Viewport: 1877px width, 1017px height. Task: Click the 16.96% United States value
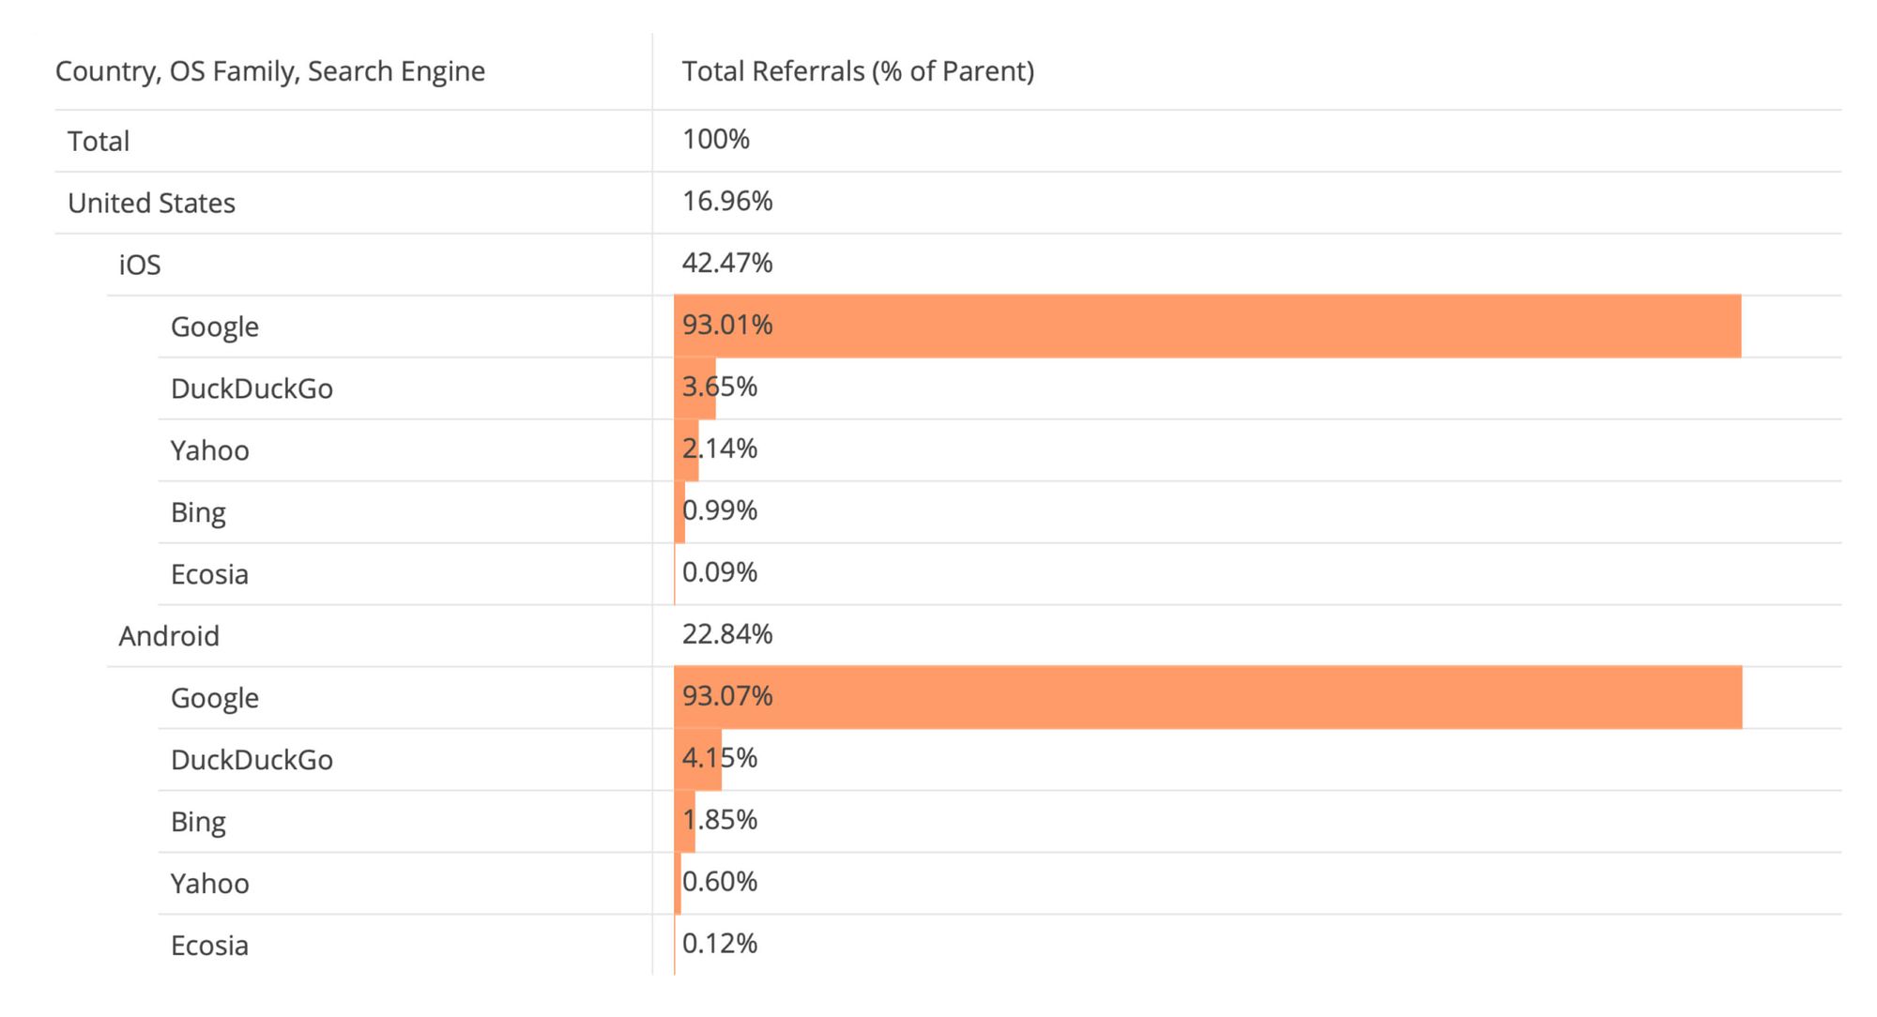click(x=727, y=202)
